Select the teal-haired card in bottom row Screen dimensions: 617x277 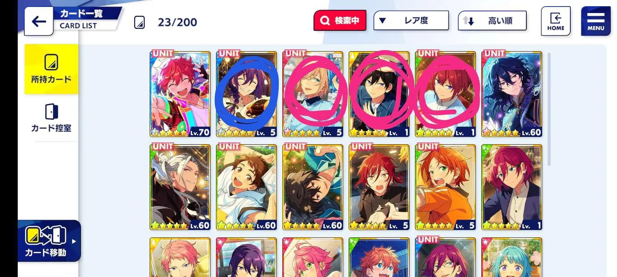(512, 257)
